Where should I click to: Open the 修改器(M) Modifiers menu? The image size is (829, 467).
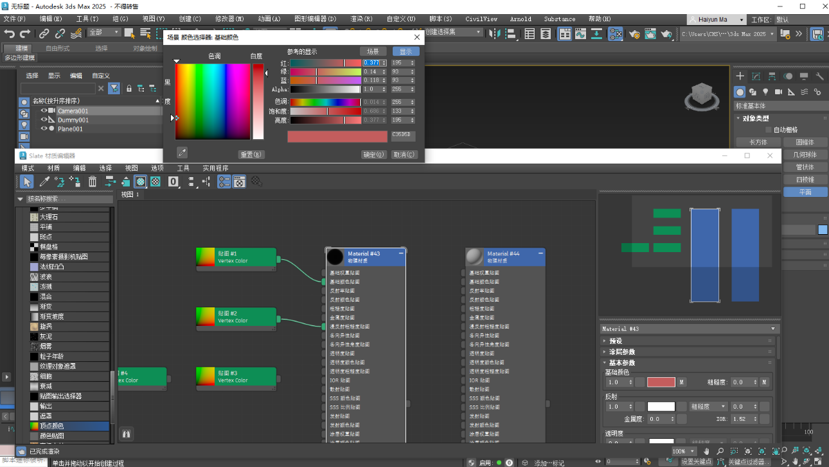229,19
